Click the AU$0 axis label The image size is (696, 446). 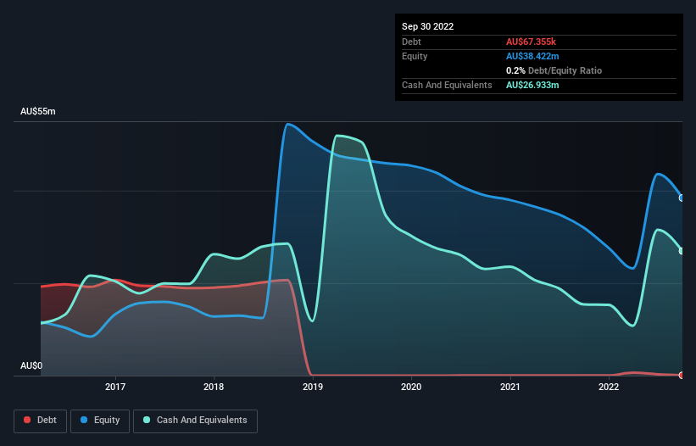point(31,365)
